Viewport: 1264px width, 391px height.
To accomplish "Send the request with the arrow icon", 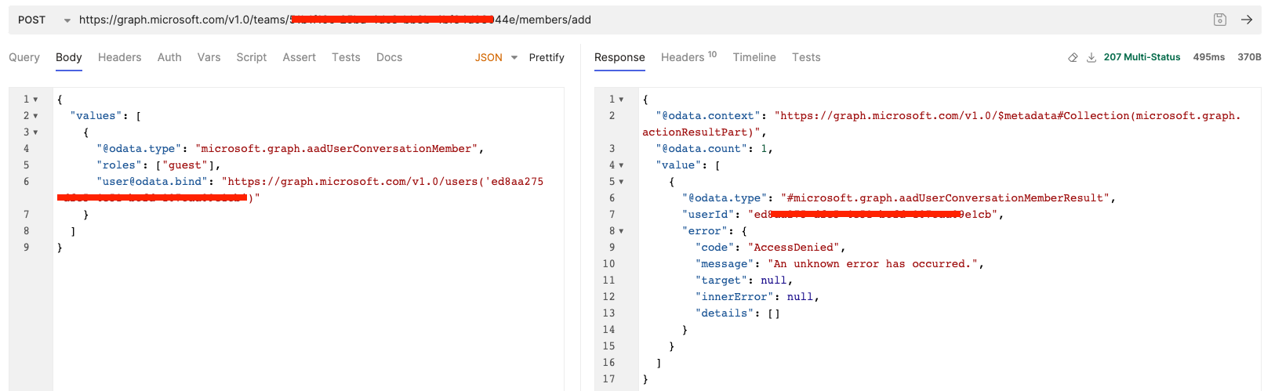I will (1246, 20).
